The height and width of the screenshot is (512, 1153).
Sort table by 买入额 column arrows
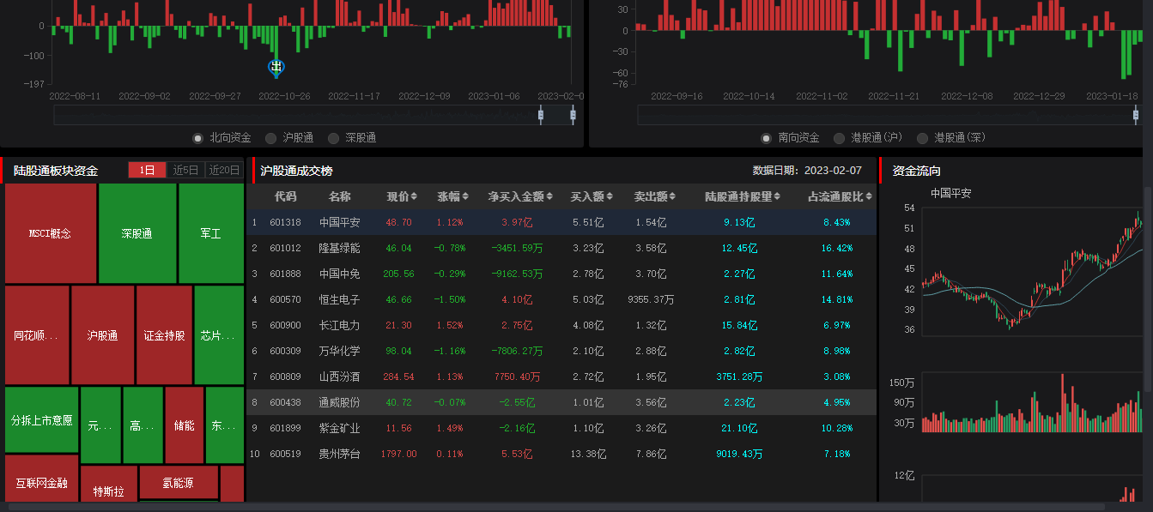pyautogui.click(x=609, y=196)
